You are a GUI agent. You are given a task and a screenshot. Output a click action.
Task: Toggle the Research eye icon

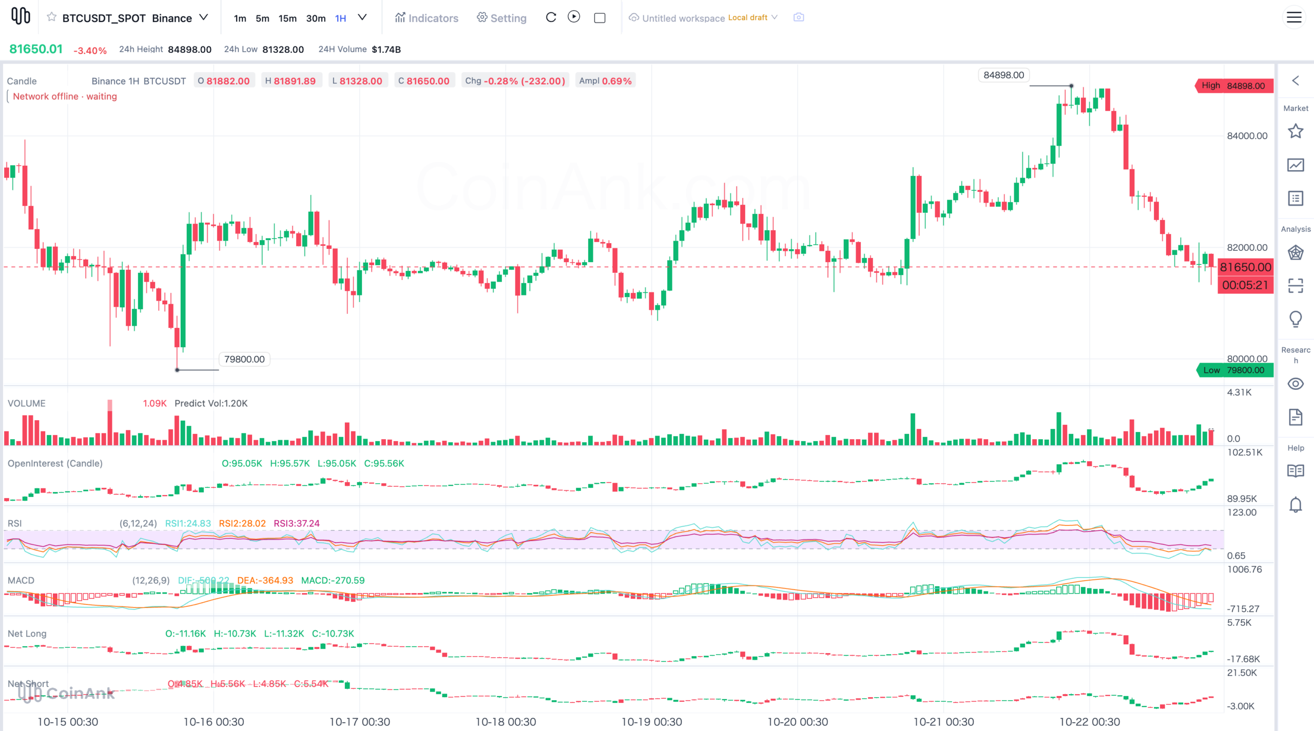tap(1296, 384)
